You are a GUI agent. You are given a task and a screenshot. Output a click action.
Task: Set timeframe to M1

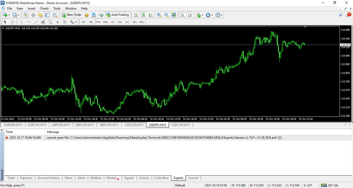click(84, 22)
